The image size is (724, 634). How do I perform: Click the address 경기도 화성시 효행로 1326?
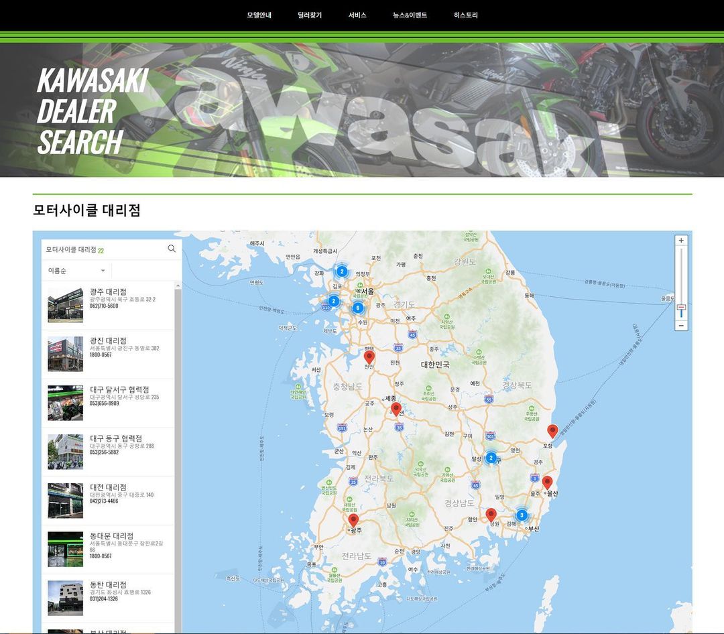tap(121, 592)
